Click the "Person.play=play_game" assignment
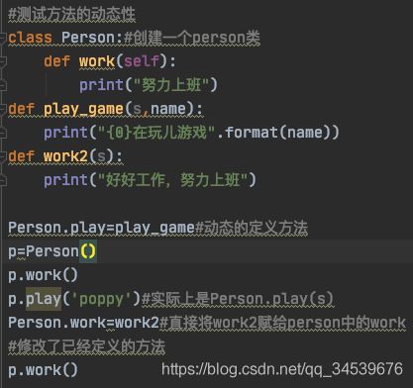Screen dimensions: 413x388 (x=101, y=228)
